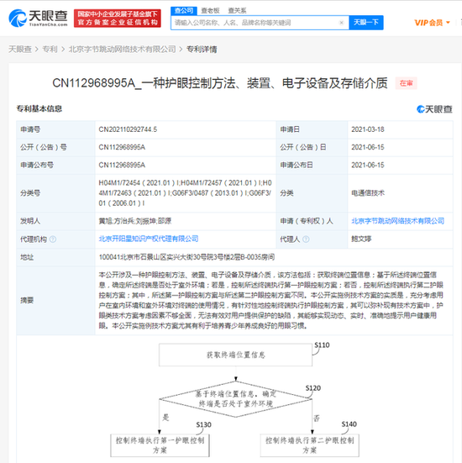Clear the search box with the X icon

(x=342, y=23)
